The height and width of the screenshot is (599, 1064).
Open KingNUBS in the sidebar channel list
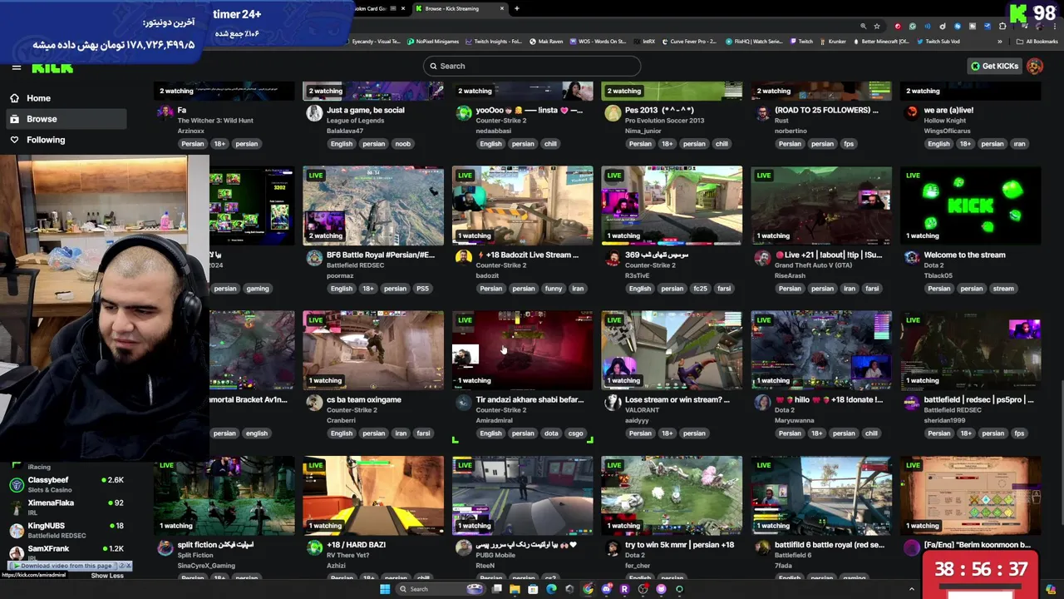66,530
